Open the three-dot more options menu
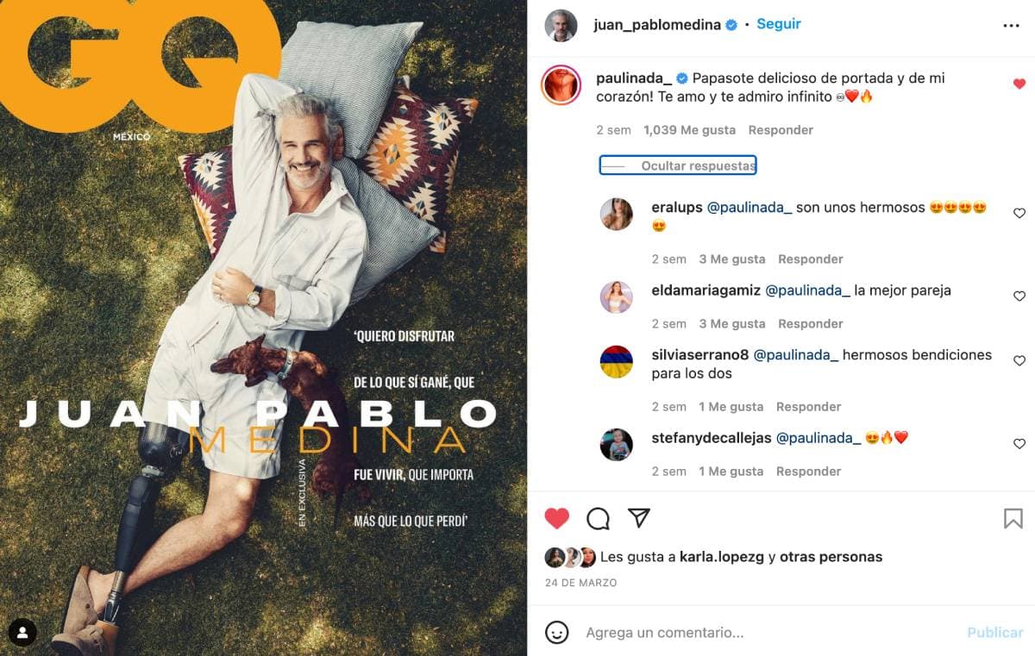Image resolution: width=1035 pixels, height=656 pixels. (1011, 26)
